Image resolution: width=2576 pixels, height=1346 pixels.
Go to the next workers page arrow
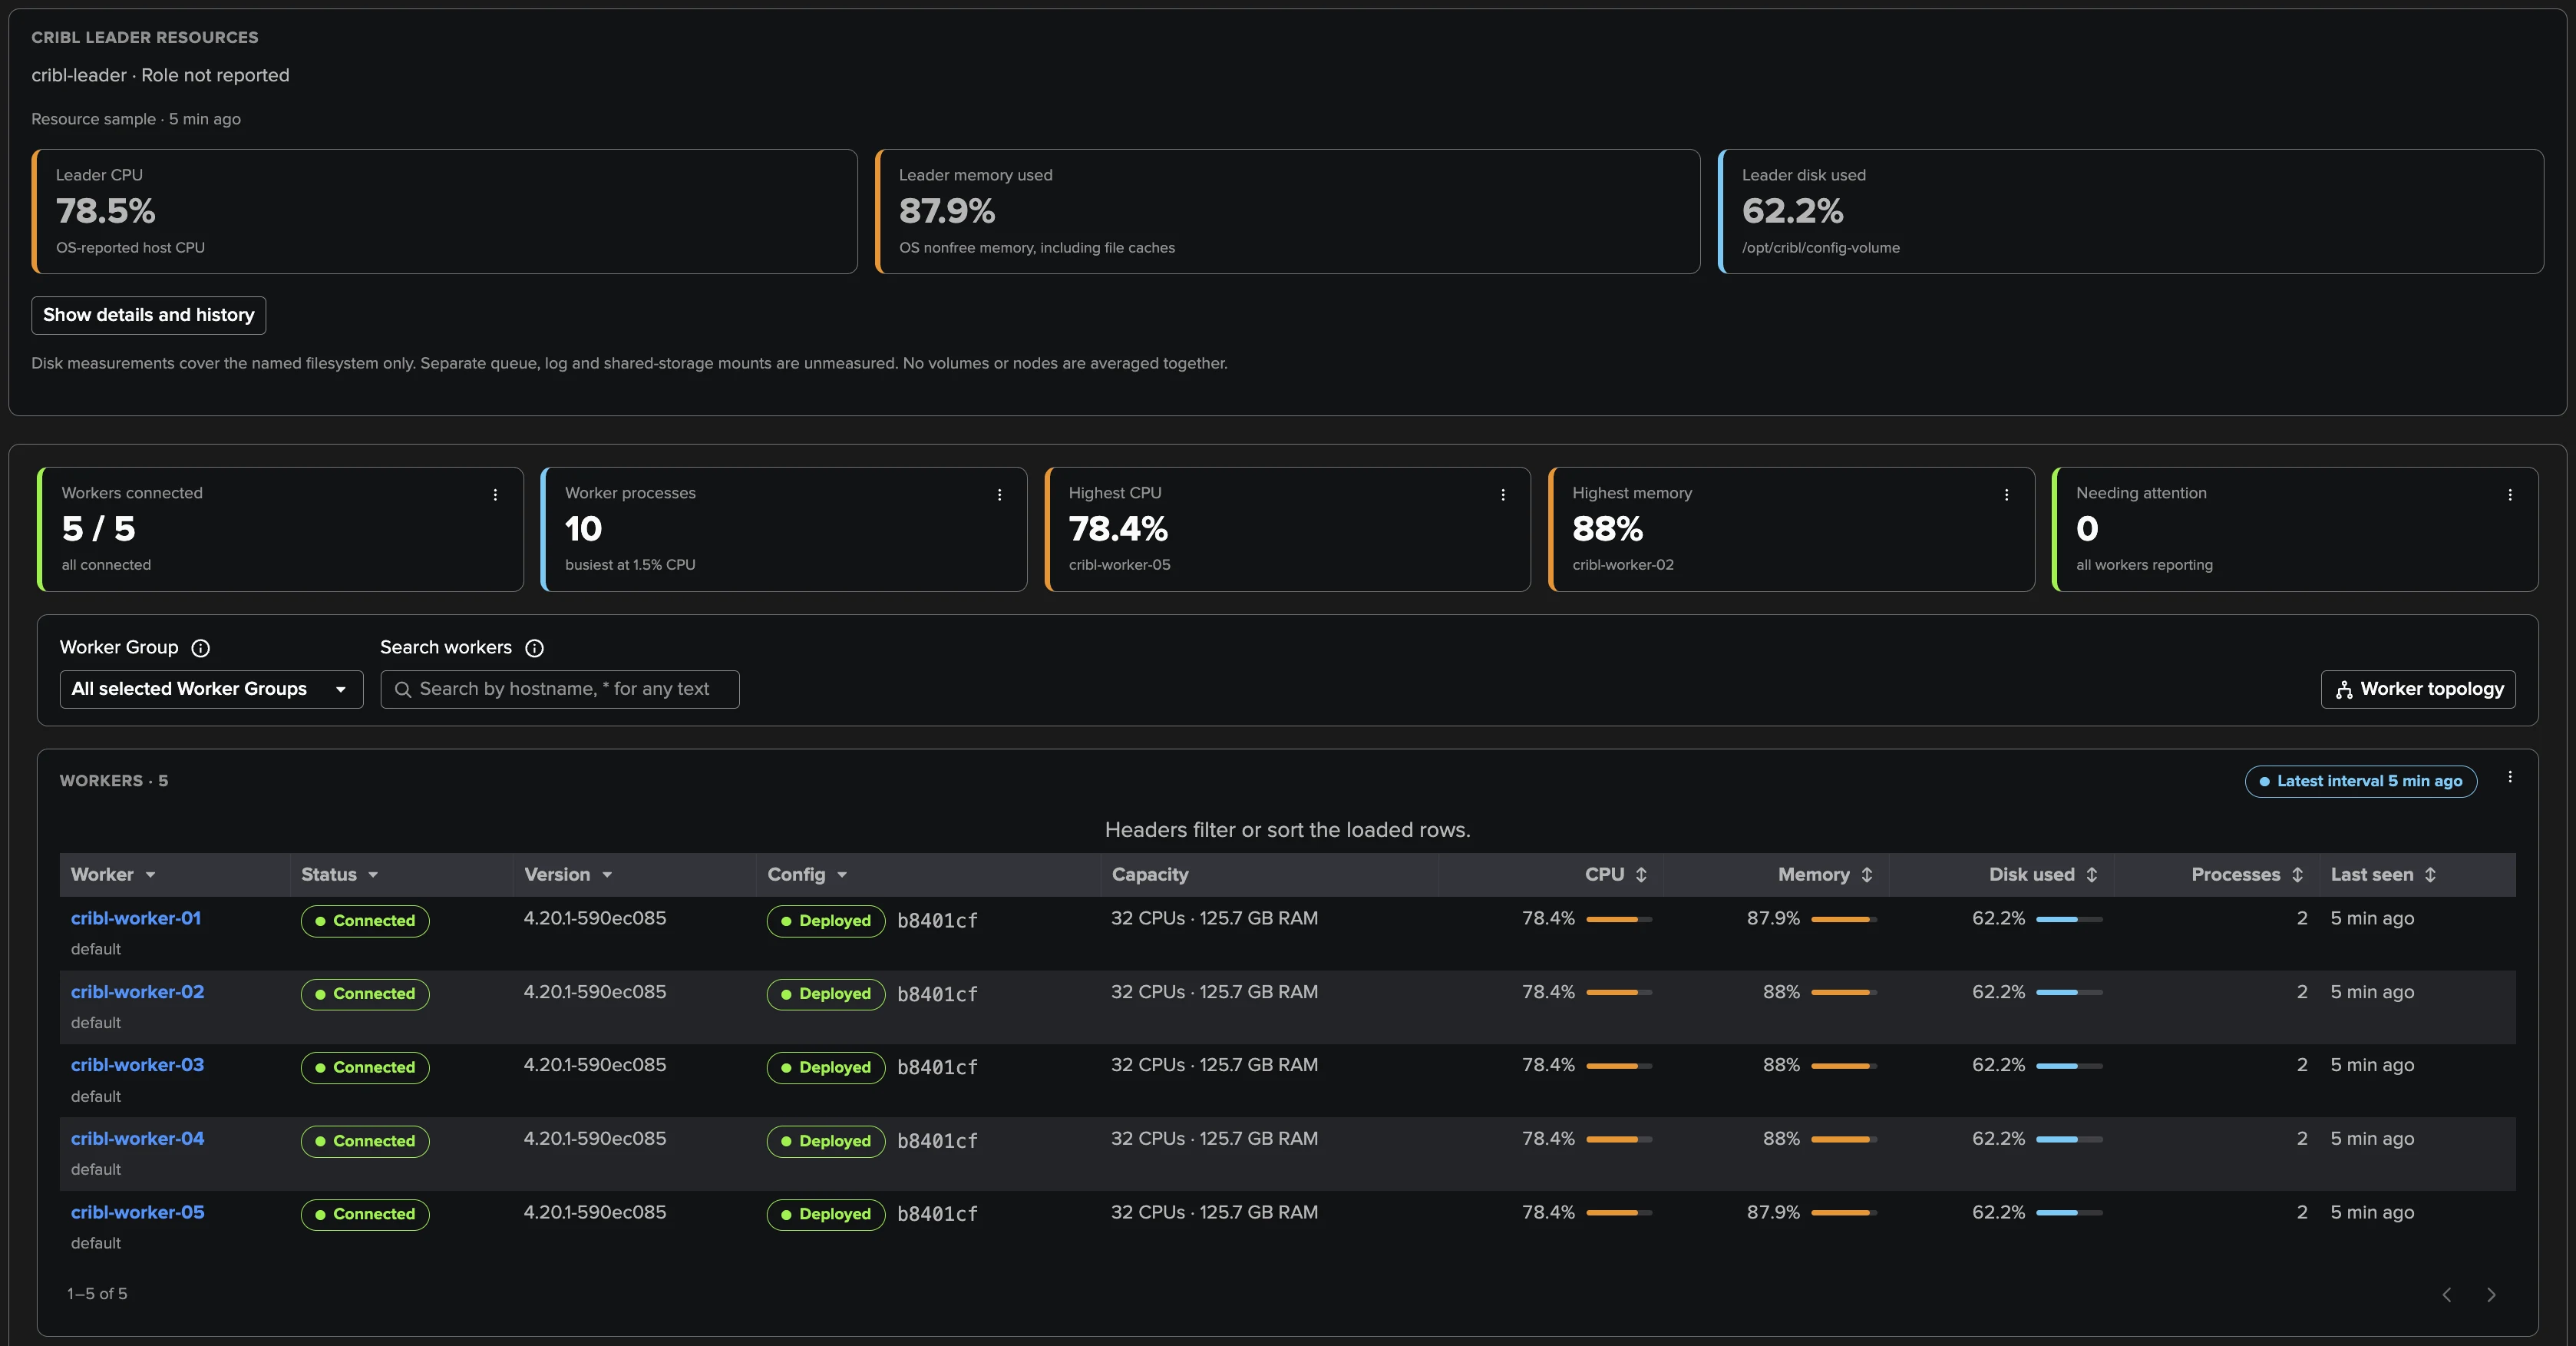[2491, 1294]
